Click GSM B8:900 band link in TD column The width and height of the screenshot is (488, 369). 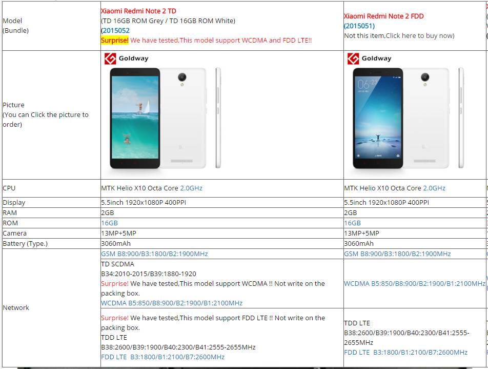154,254
